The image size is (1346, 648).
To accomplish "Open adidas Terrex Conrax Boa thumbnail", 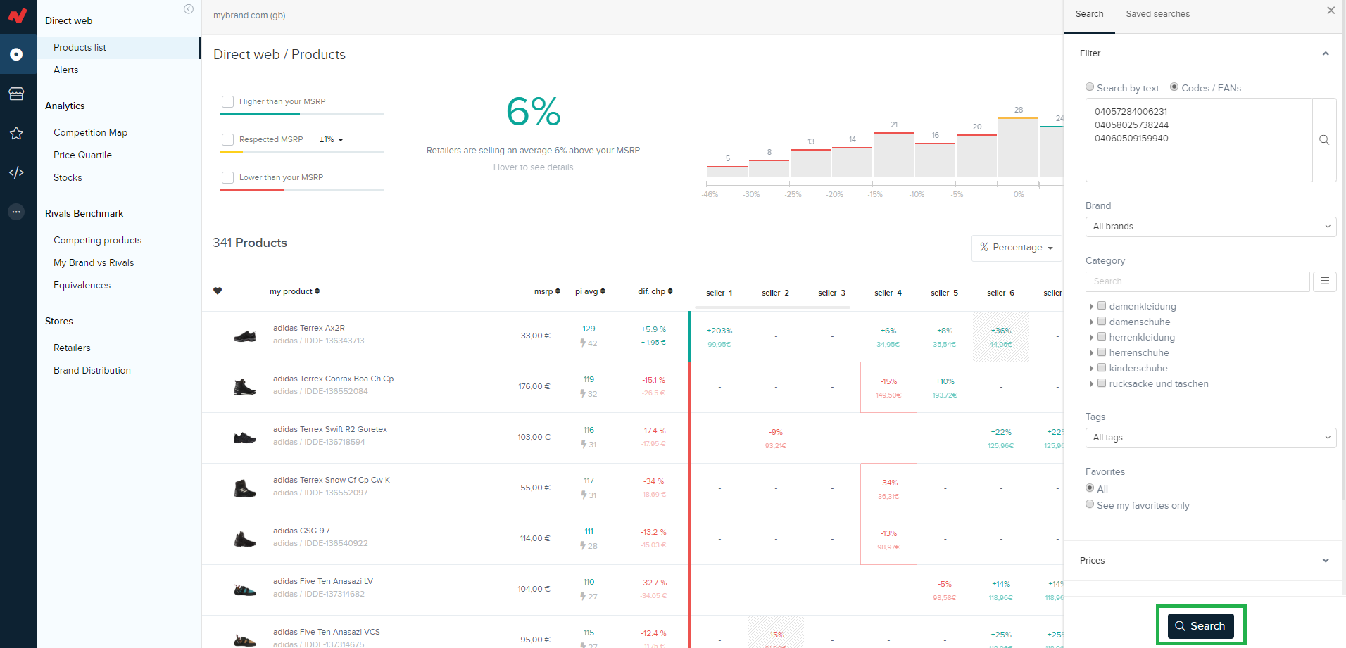I will point(245,387).
